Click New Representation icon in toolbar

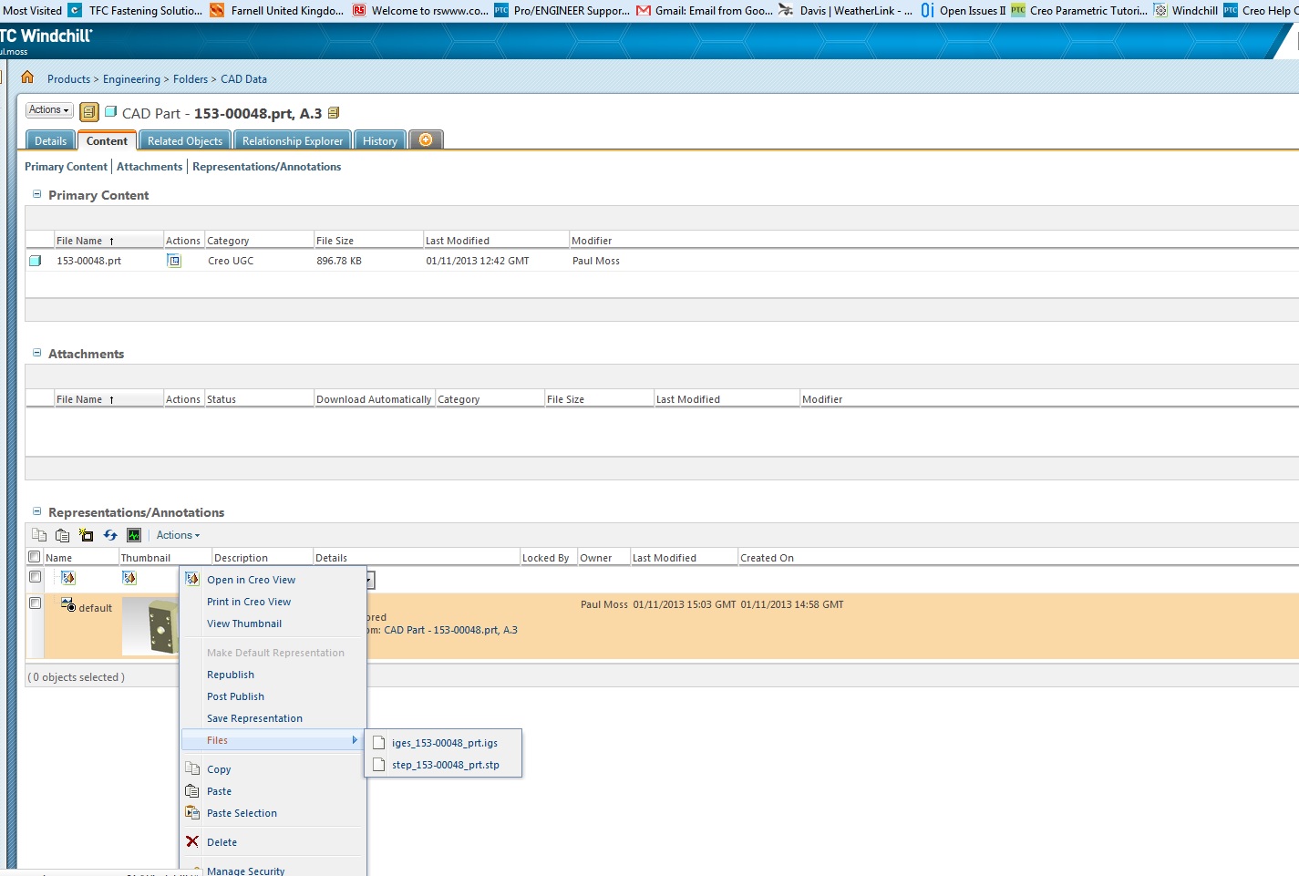coord(87,535)
